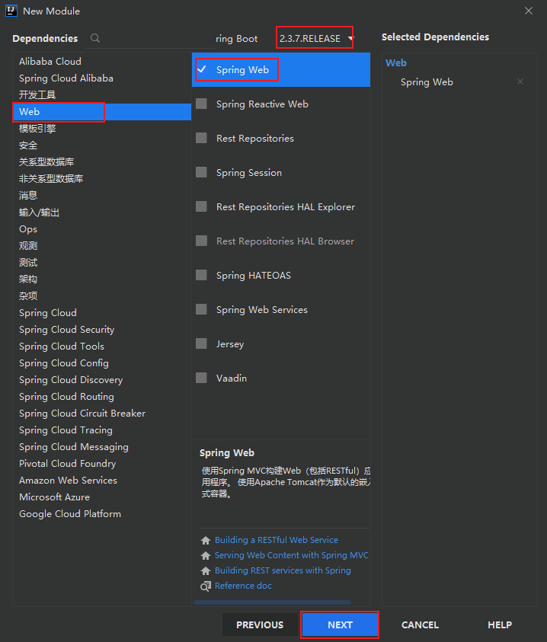Remove Spring Web using its small x icon
The width and height of the screenshot is (547, 642).
[520, 81]
